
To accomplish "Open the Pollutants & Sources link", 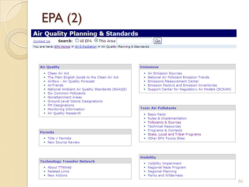I will [164, 122].
